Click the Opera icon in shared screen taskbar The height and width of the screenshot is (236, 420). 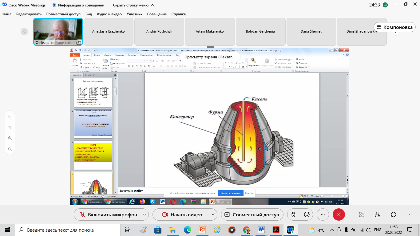(173, 202)
